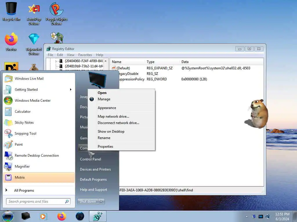Expand Getting Started submenu arrow
Image resolution: width=297 pixels, height=222 pixels.
click(71, 90)
